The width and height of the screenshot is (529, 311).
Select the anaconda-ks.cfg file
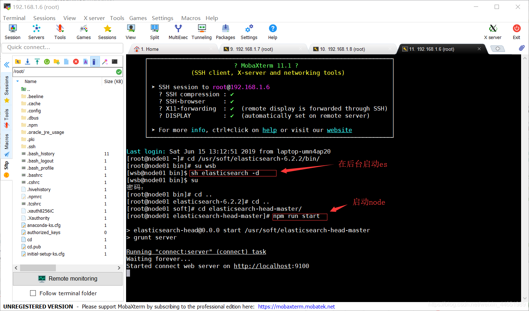(x=44, y=225)
